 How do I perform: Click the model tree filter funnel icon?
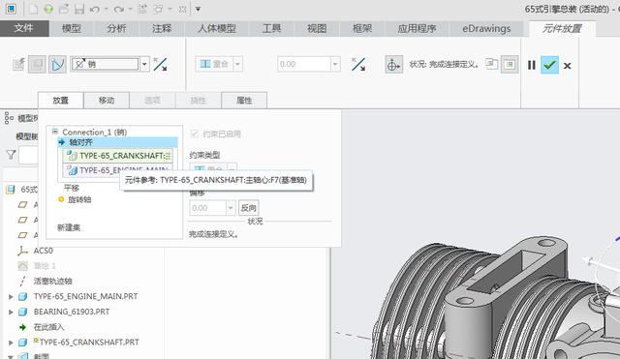pos(11,155)
